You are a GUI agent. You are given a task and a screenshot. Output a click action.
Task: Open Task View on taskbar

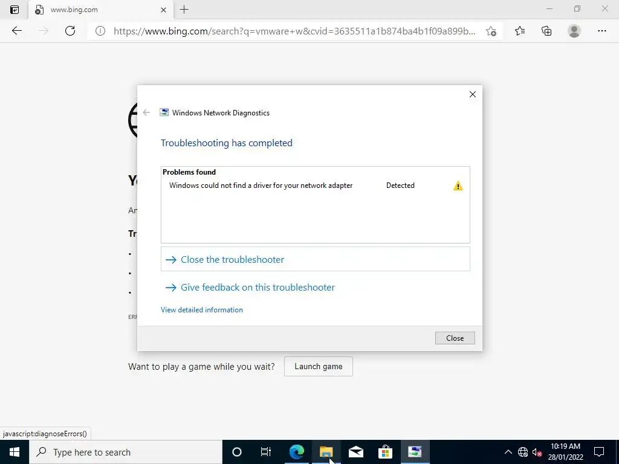click(266, 452)
